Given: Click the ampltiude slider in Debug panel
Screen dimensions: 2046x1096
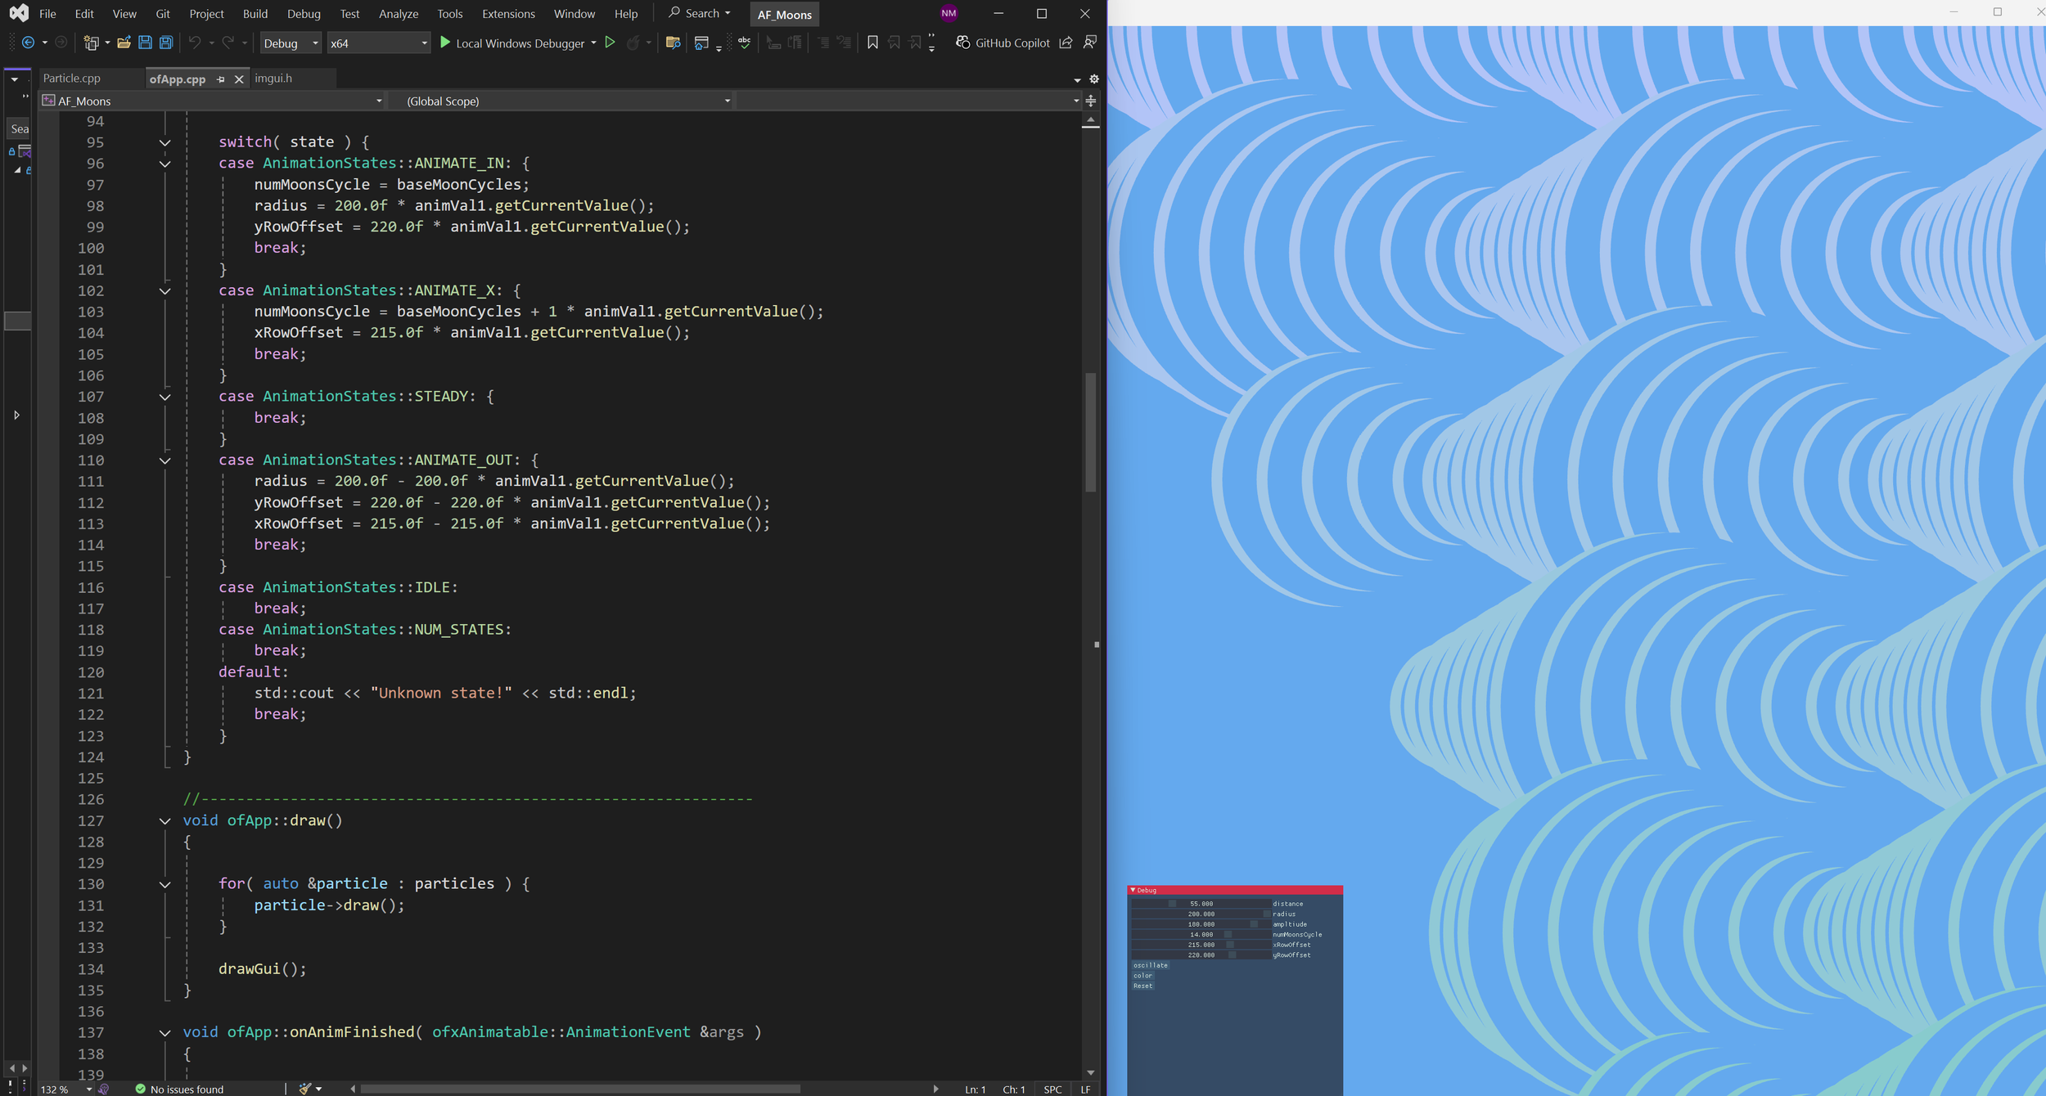Looking at the screenshot, I should (x=1201, y=924).
